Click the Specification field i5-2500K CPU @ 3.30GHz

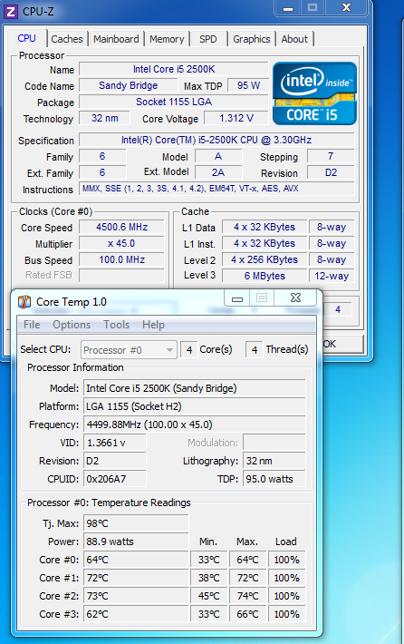click(x=216, y=140)
